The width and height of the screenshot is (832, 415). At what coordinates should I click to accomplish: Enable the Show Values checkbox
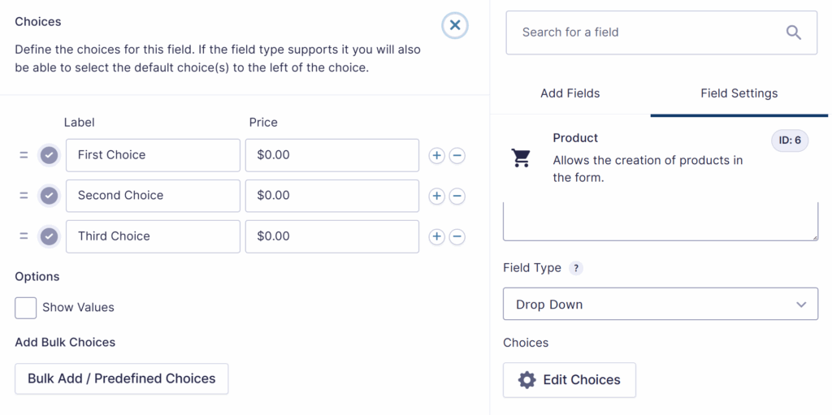(x=26, y=308)
